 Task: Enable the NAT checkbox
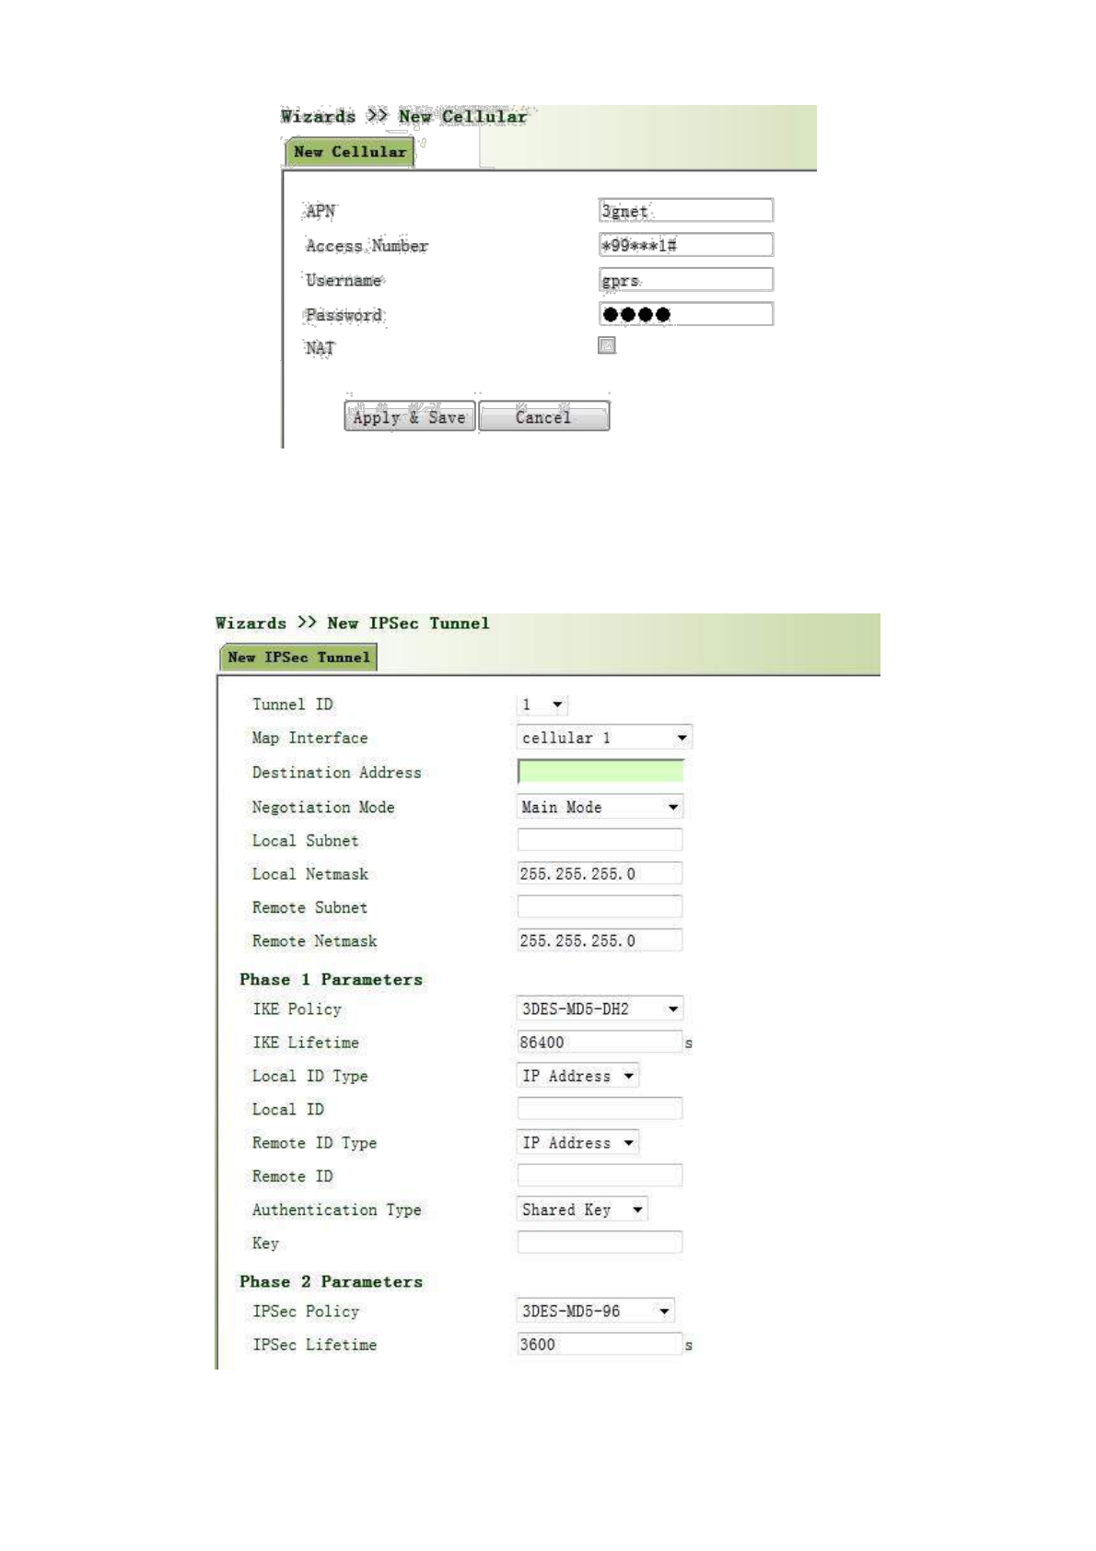606,345
